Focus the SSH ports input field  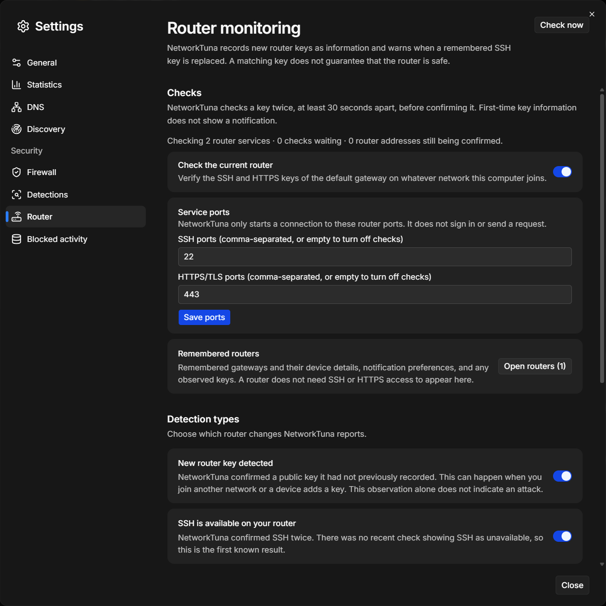[x=375, y=257]
